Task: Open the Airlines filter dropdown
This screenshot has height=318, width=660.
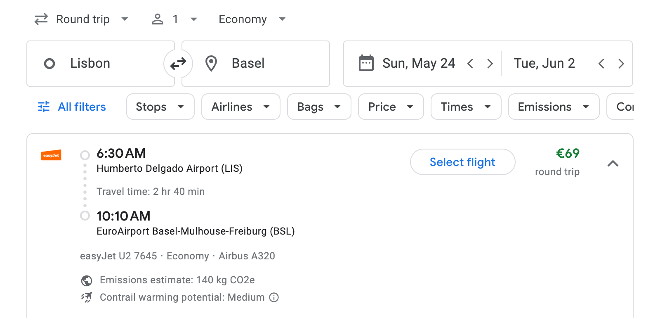Action: tap(240, 107)
